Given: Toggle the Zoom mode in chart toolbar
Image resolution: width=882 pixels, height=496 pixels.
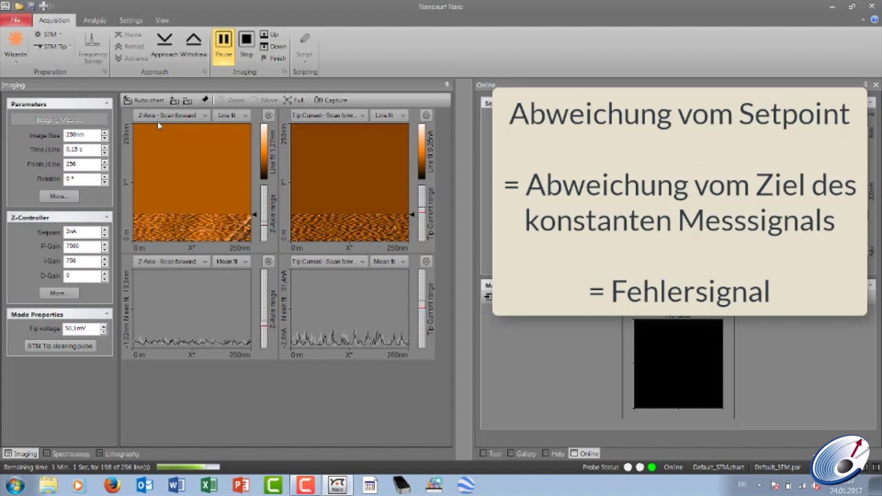Looking at the screenshot, I should (x=232, y=100).
